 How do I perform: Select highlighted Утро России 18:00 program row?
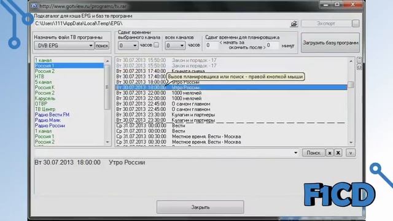[232, 87]
